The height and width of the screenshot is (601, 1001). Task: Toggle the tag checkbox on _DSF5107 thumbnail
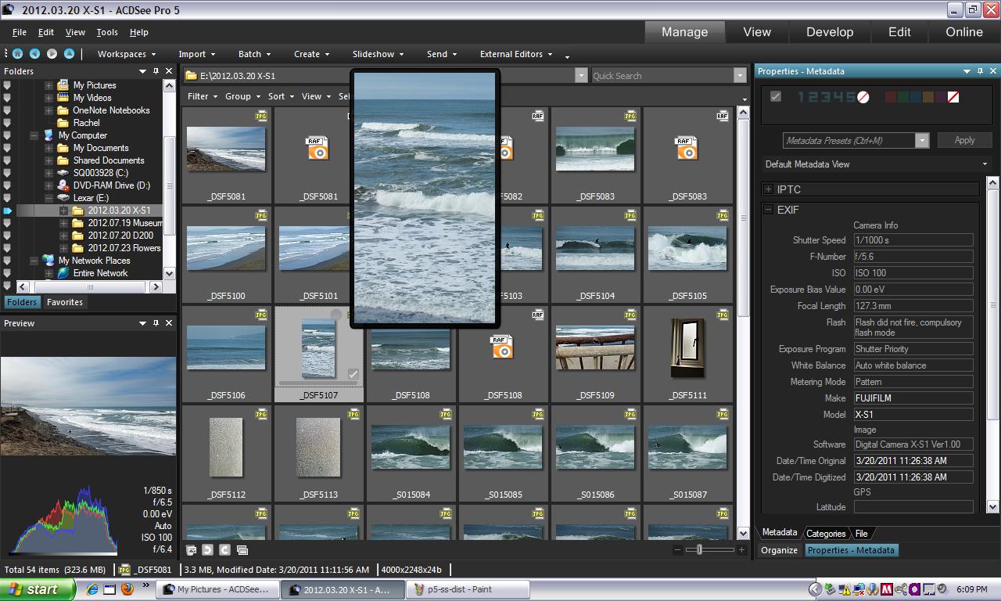point(353,375)
